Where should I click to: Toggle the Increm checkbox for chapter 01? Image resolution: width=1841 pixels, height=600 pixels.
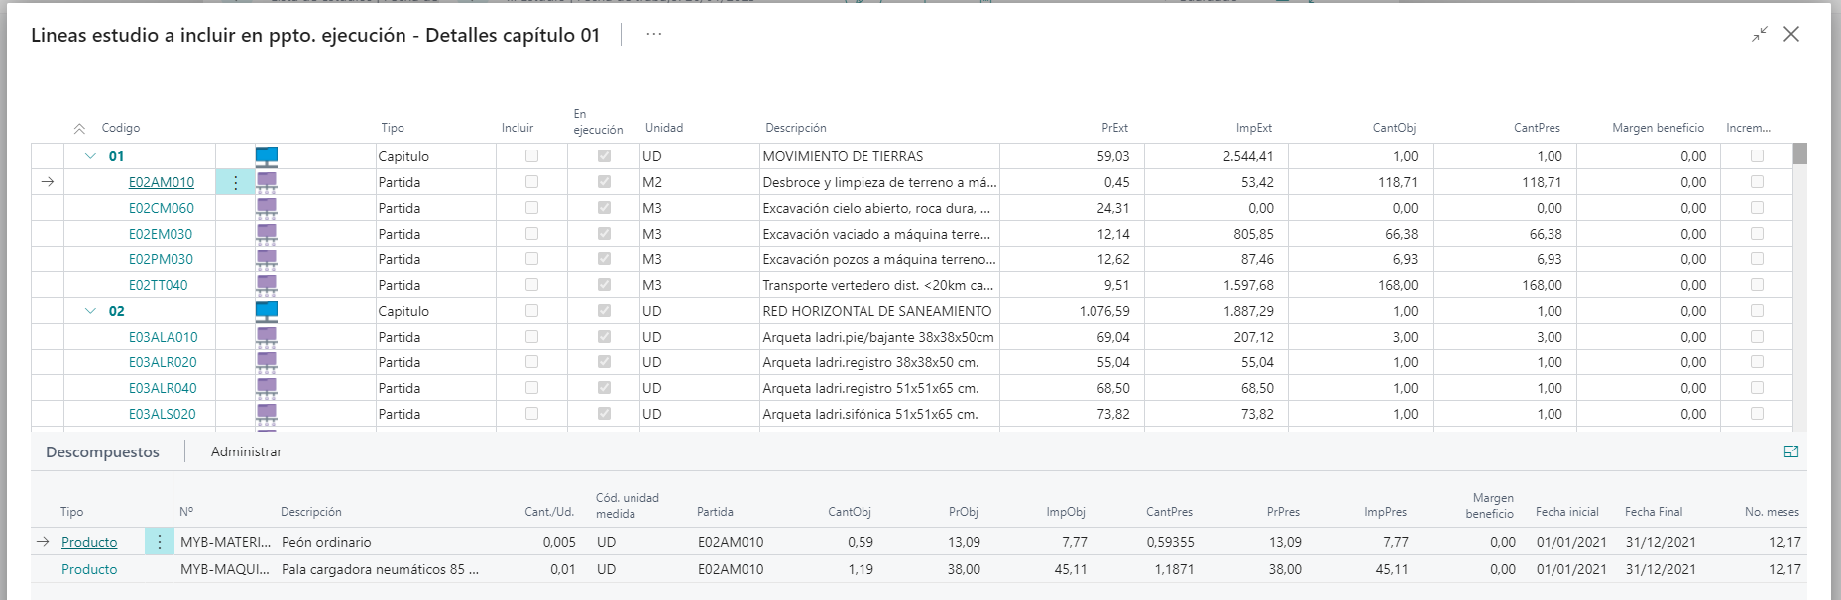pos(1757,156)
